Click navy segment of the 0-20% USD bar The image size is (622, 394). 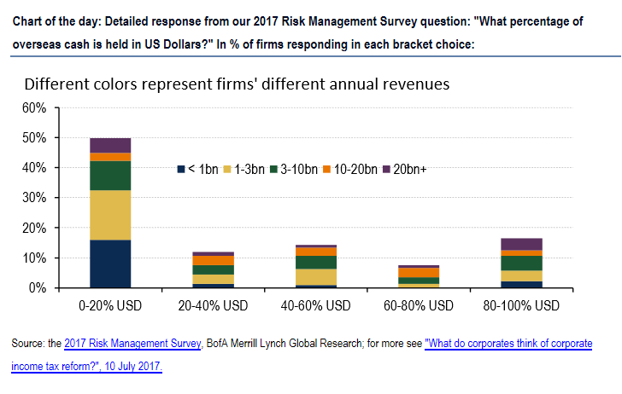click(x=110, y=264)
